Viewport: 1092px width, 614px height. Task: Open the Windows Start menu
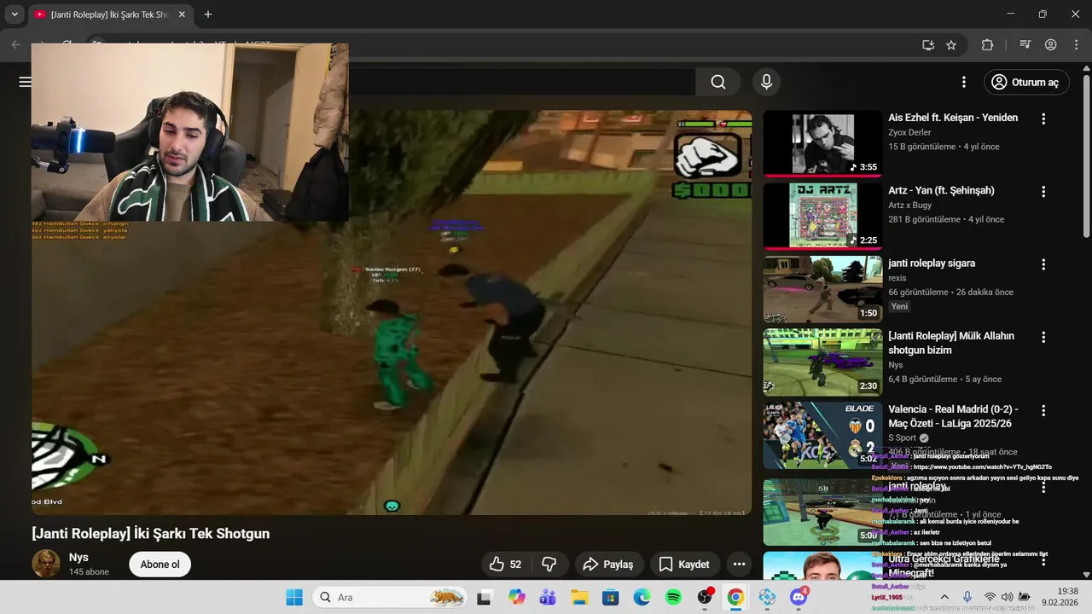(294, 597)
